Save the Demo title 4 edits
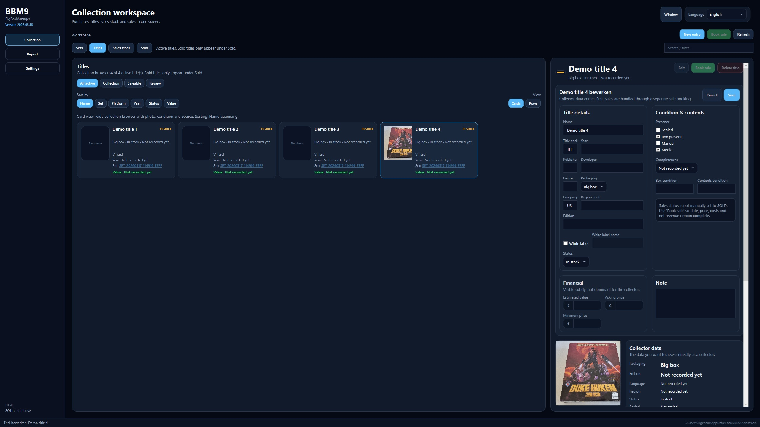Screen dimensions: 760x427 731,95
